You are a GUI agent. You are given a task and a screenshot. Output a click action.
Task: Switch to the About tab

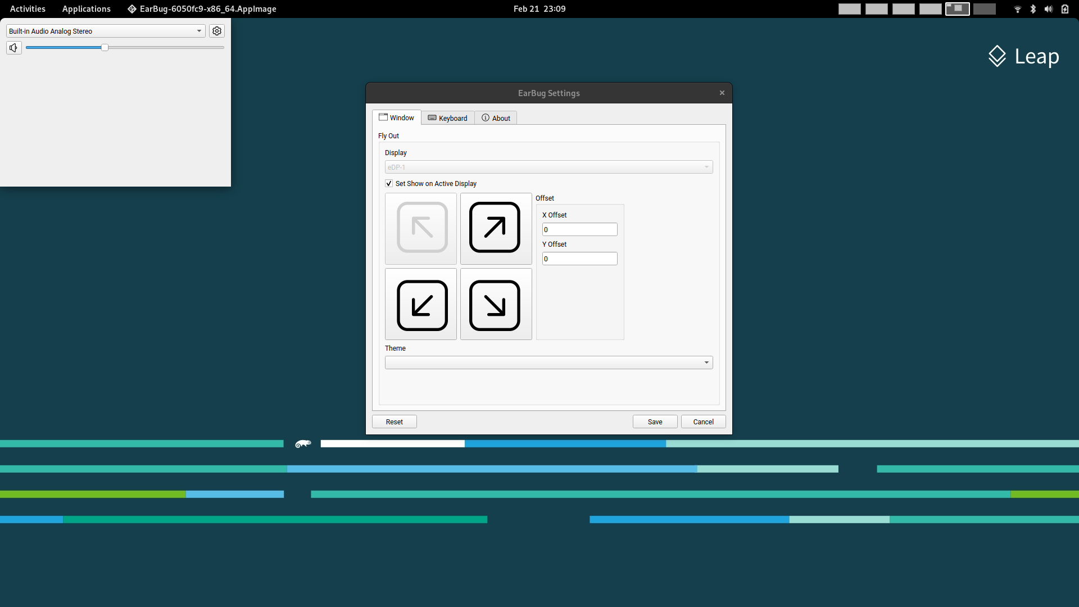(x=496, y=118)
